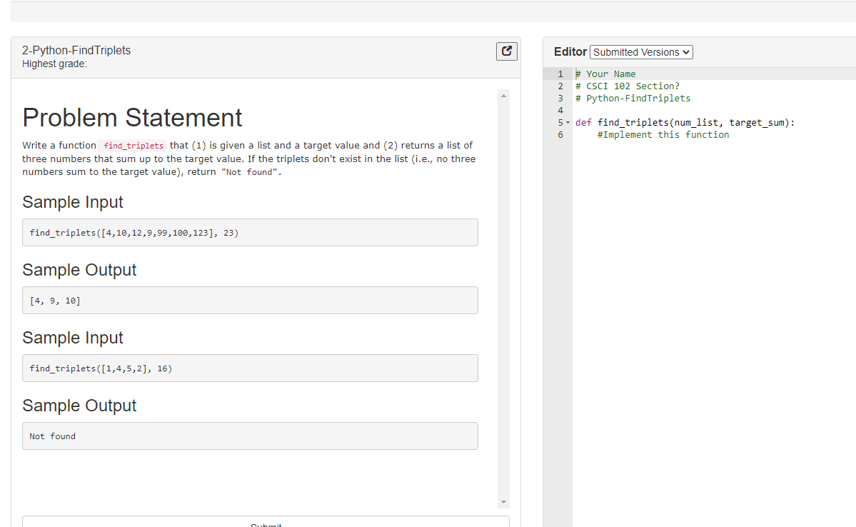This screenshot has height=527, width=856.
Task: Click the first Sample Input code box
Action: pyautogui.click(x=250, y=232)
